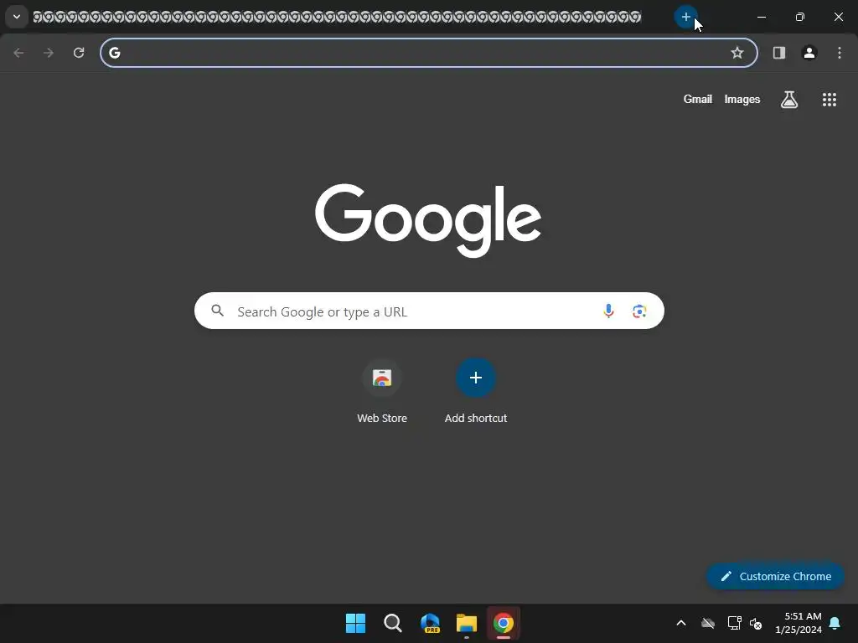
Task: Minimize the Chrome window
Action: point(761,17)
